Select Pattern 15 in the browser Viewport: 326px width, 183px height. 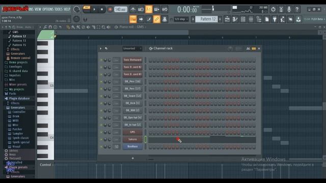click(x=19, y=45)
